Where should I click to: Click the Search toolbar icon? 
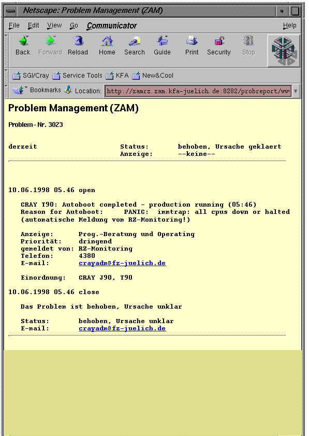135,41
